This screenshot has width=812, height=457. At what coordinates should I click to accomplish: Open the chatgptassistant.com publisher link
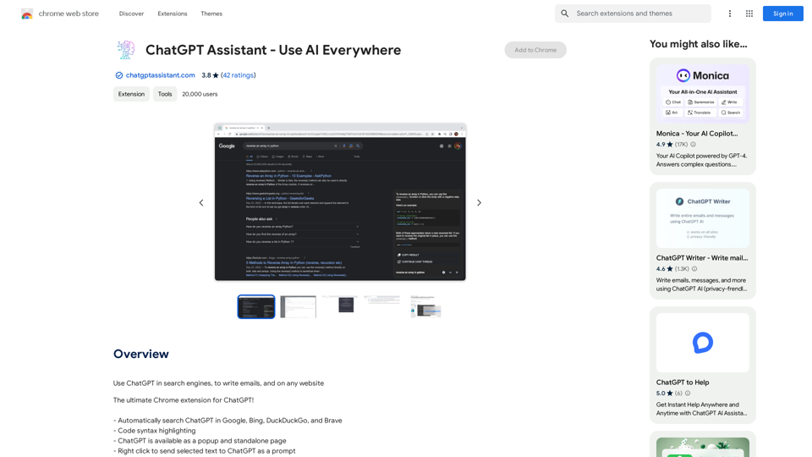pos(161,75)
